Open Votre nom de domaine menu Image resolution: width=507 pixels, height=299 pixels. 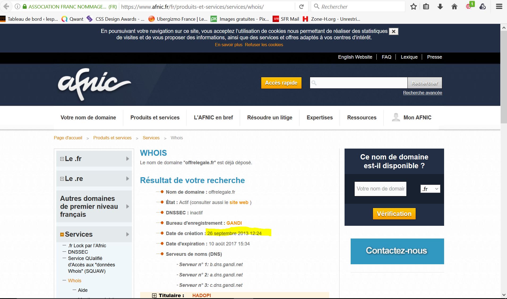pos(88,118)
